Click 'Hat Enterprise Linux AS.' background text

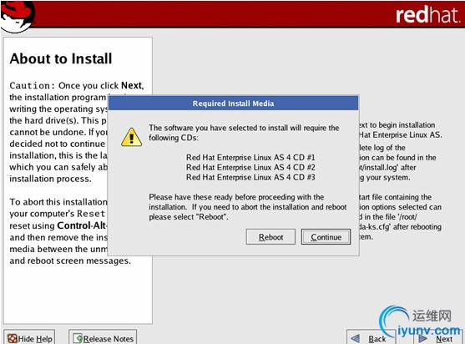pyautogui.click(x=401, y=135)
